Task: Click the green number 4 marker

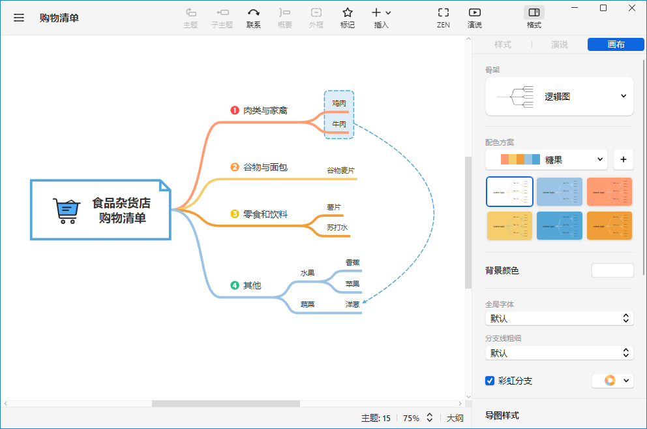Action: [235, 285]
